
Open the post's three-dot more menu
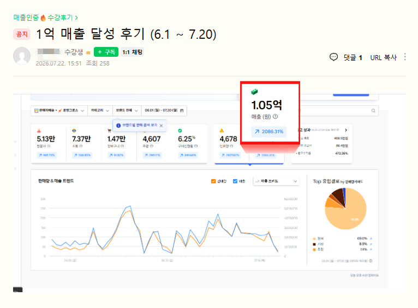[x=405, y=57]
